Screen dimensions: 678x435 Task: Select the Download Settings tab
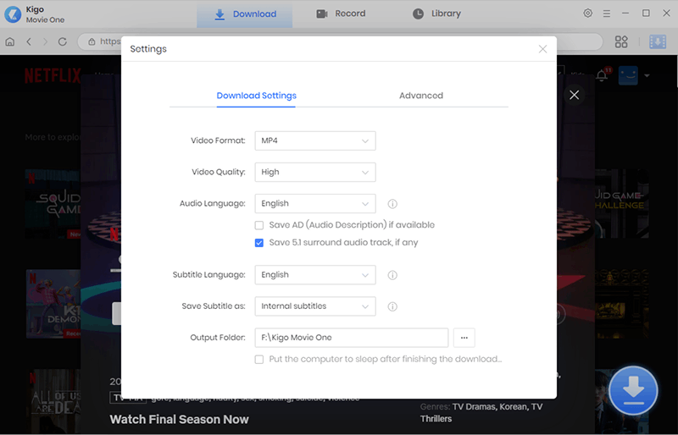coord(257,96)
